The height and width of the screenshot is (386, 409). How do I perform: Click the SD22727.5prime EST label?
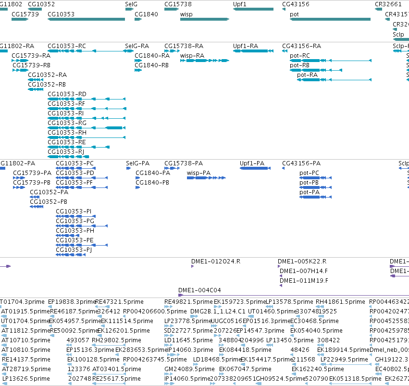[x=188, y=331]
